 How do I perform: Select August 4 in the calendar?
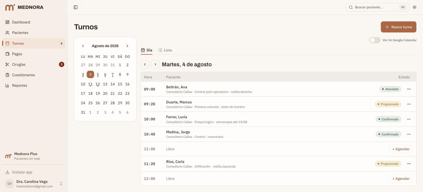pyautogui.click(x=90, y=74)
